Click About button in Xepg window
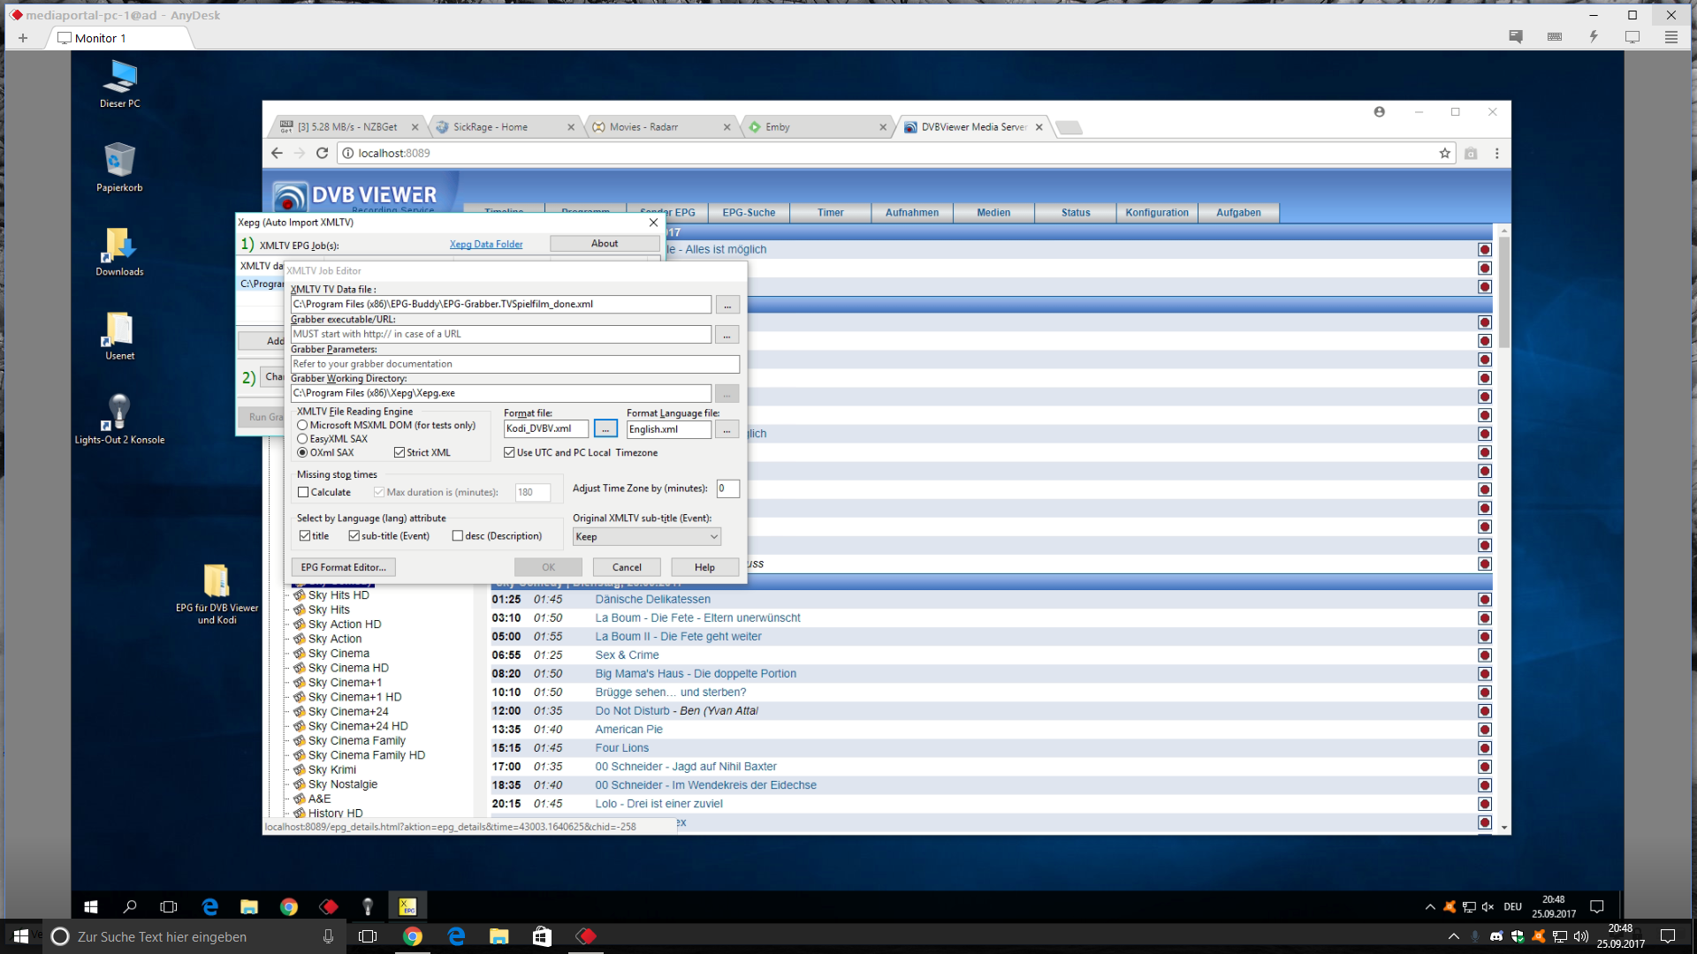1697x954 pixels. click(x=605, y=244)
